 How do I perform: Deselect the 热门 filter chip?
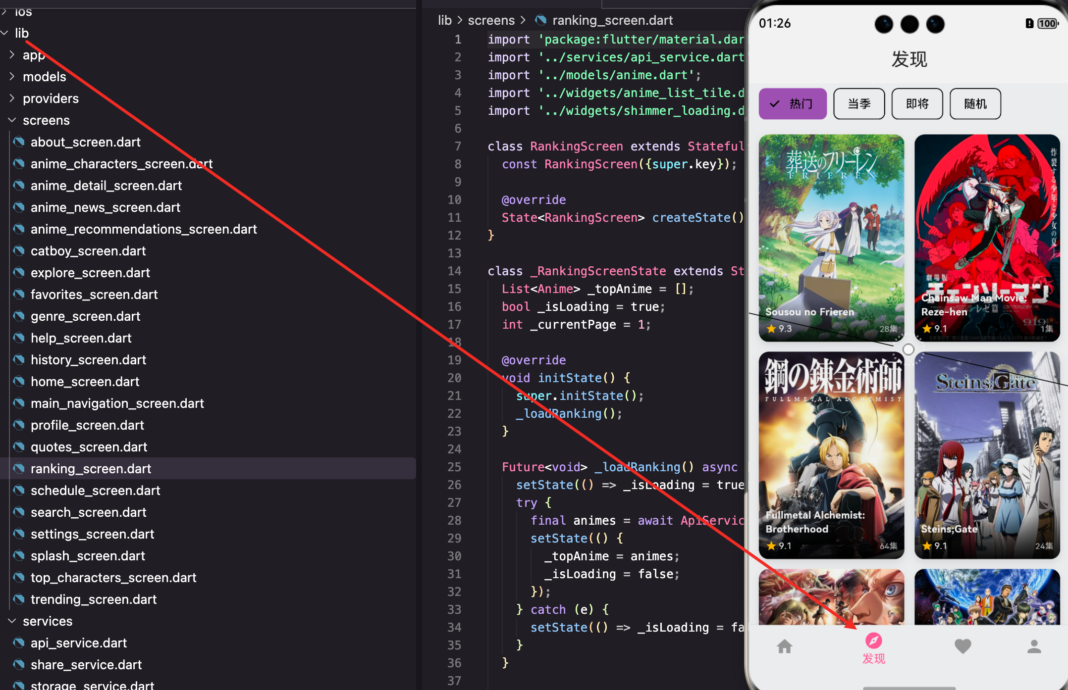[x=793, y=104]
